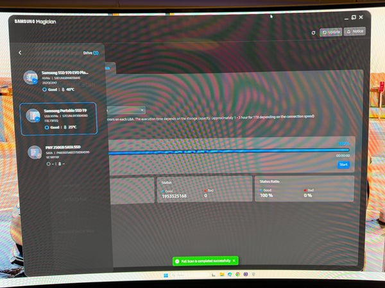Select the PNY 250GB SATA SSD drive icon
The width and height of the screenshot is (385, 288).
coord(35,152)
